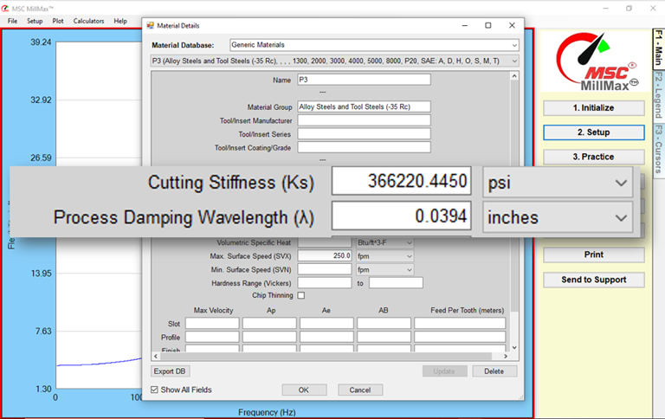Click the 1. Initialize button
The height and width of the screenshot is (419, 665).
coord(594,107)
